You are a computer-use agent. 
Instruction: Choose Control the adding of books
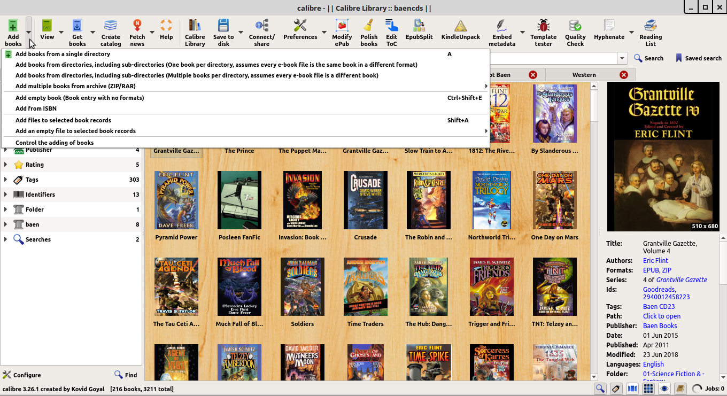246,143
